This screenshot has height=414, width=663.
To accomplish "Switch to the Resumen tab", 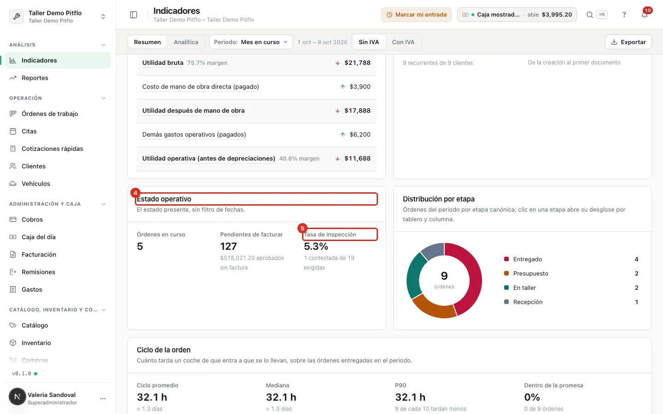I will tap(147, 42).
